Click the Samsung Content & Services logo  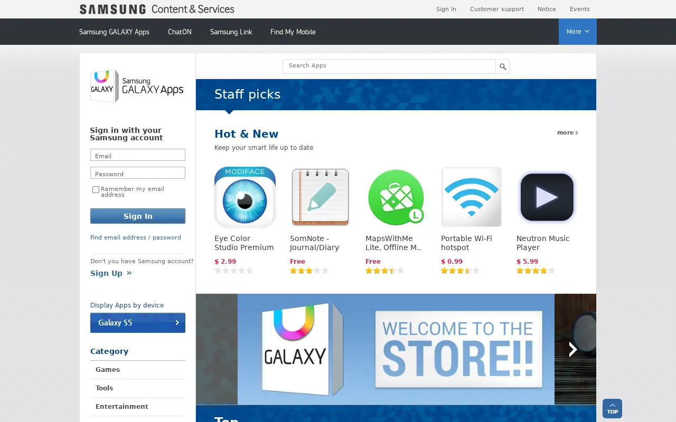(x=157, y=9)
